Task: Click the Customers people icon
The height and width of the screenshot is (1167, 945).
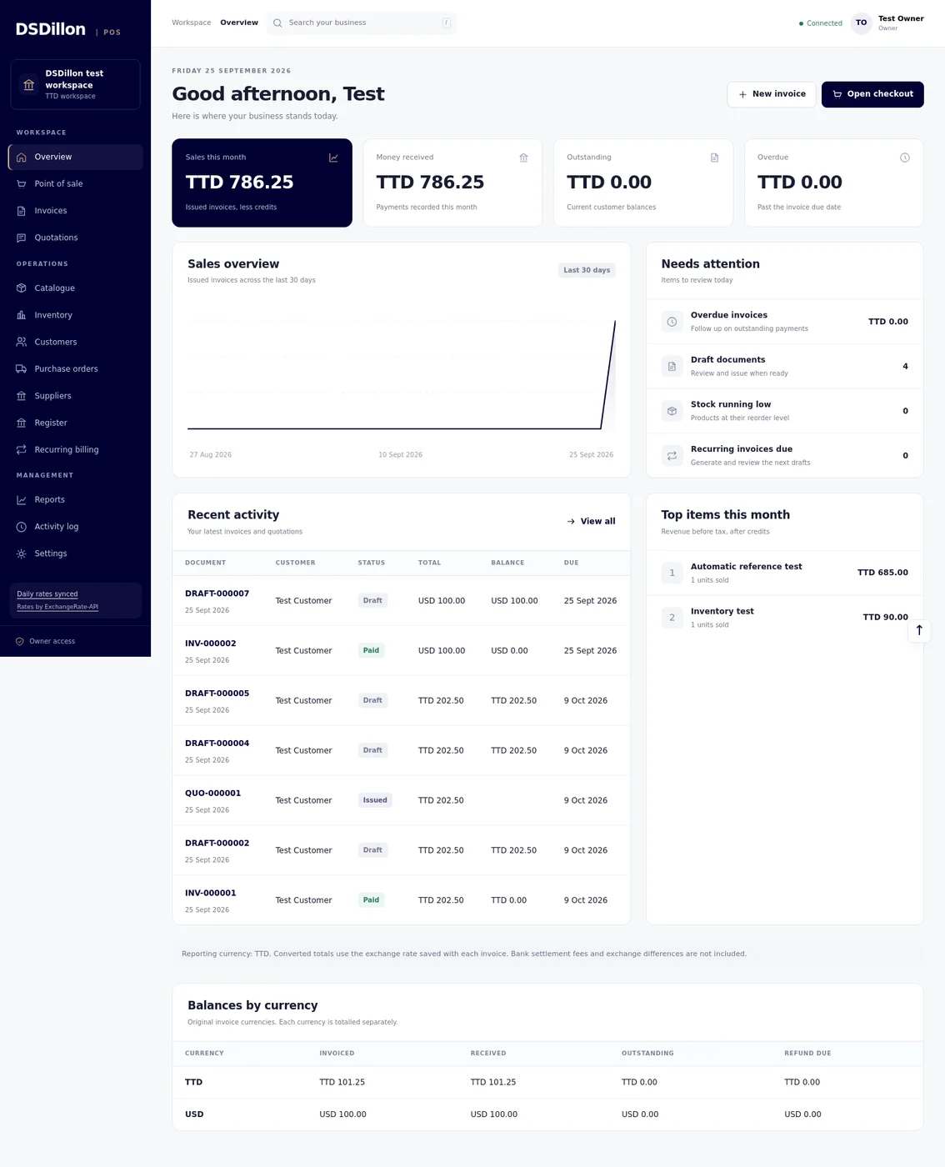Action: 22,342
